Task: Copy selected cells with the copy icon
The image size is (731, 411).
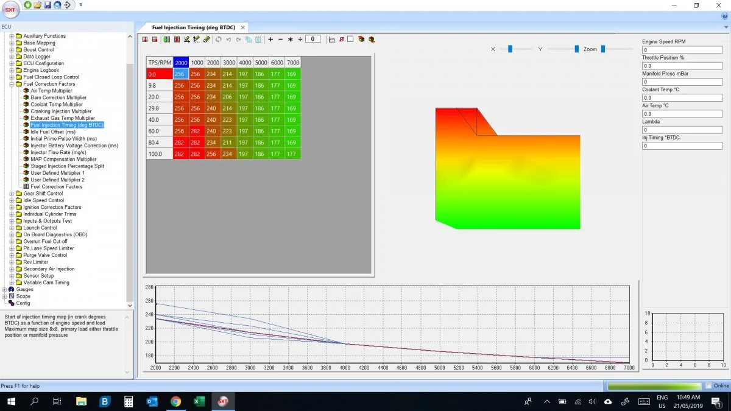Action: pos(247,39)
